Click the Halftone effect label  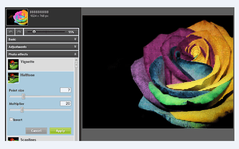tap(28, 75)
